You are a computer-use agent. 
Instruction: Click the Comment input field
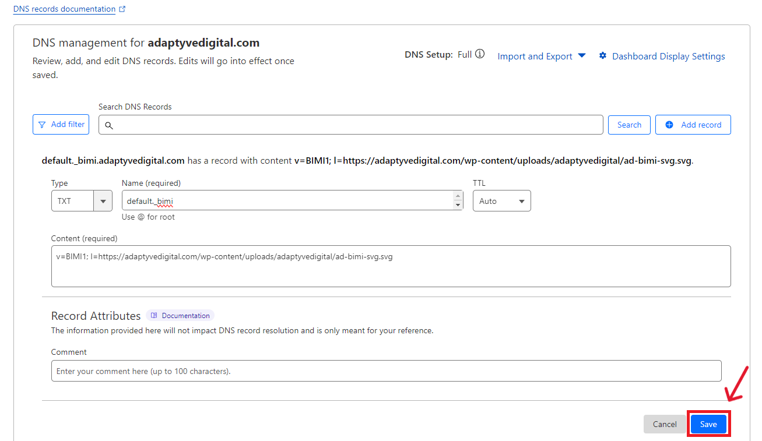point(386,371)
